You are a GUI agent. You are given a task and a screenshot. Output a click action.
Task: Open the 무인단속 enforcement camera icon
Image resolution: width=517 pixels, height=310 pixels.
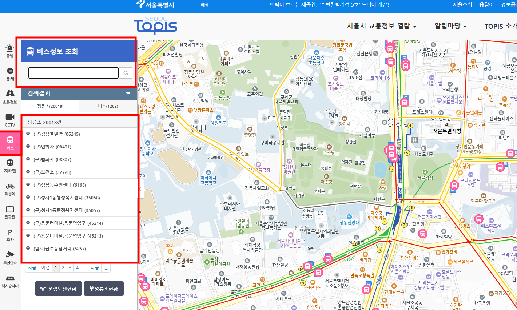pyautogui.click(x=10, y=258)
